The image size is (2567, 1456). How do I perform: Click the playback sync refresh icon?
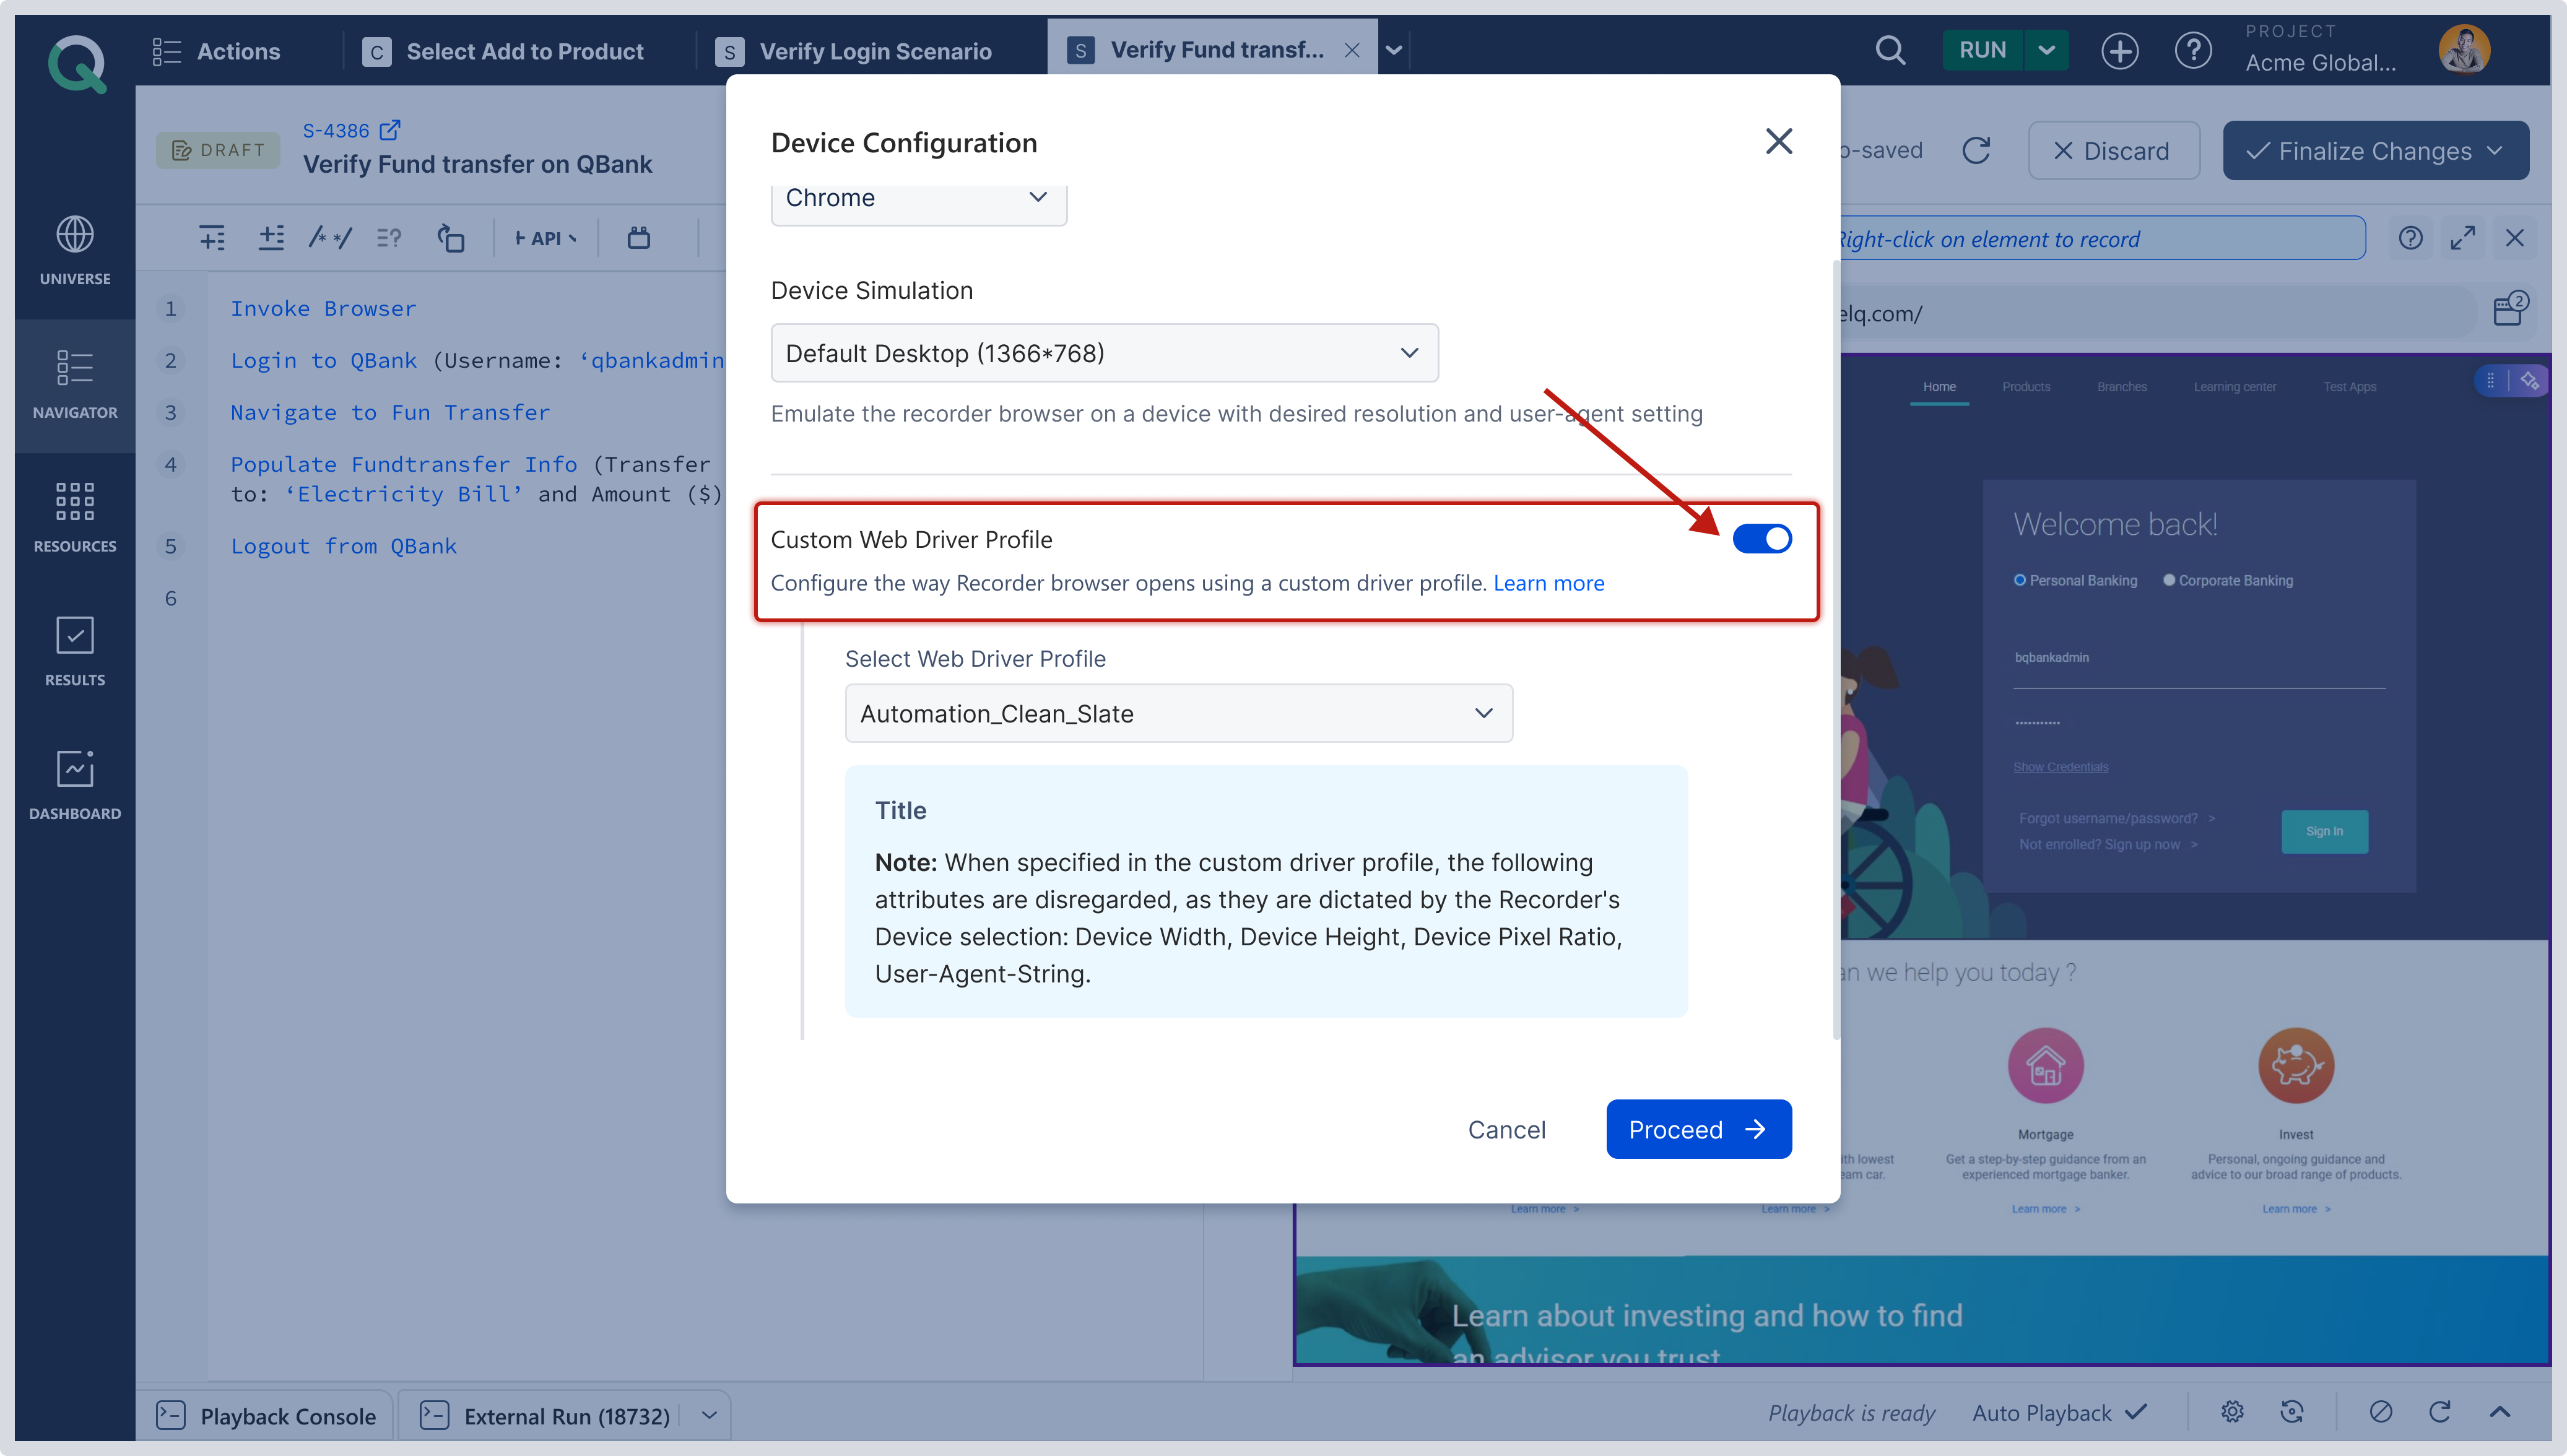[x=2292, y=1411]
